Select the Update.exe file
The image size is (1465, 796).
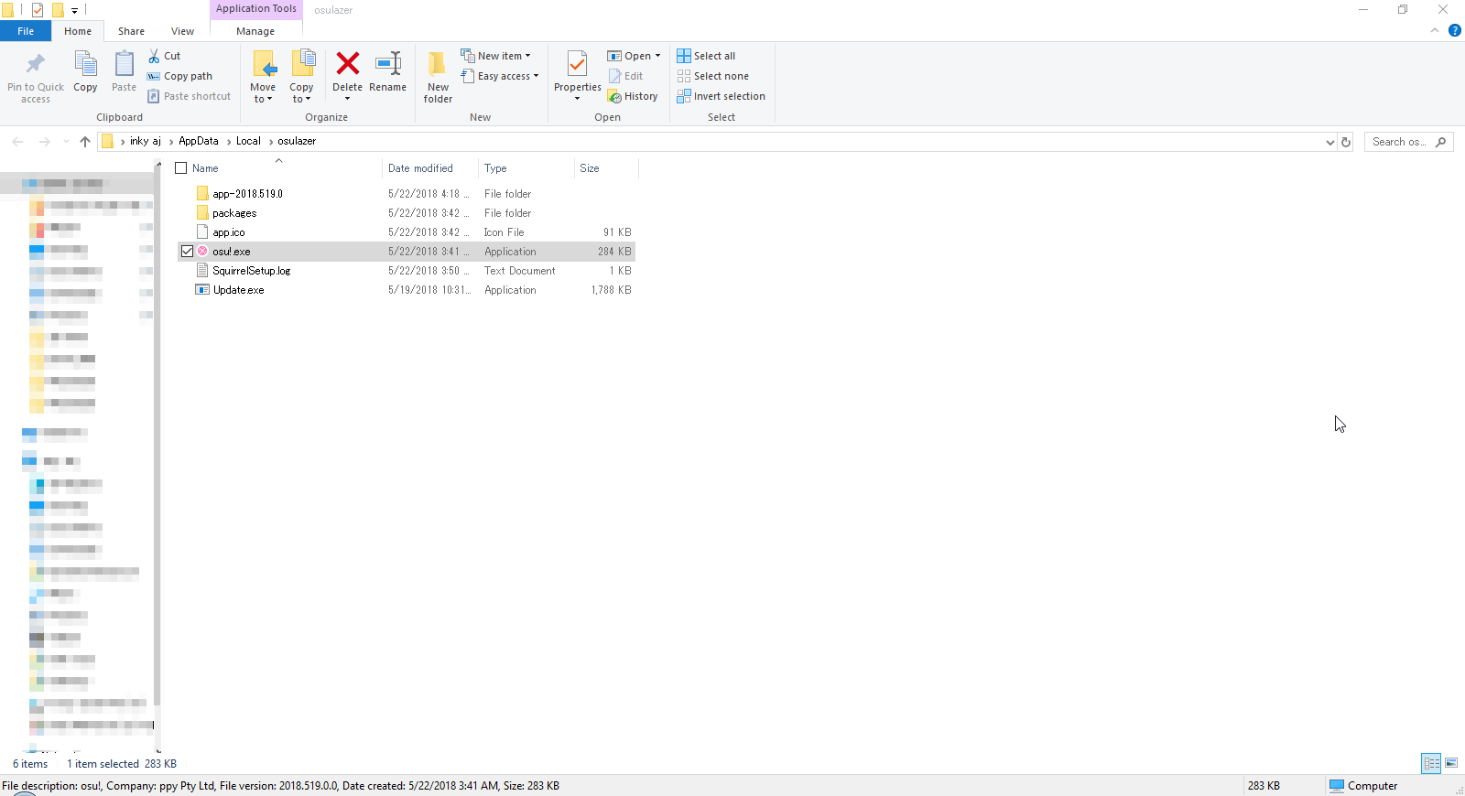coord(239,290)
